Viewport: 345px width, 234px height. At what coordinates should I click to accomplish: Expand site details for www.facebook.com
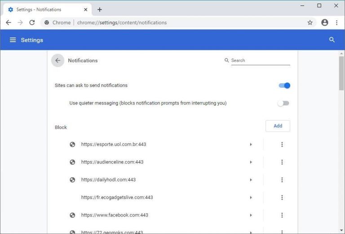coord(251,215)
